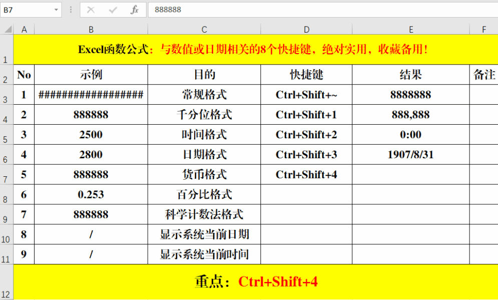Select row 10 header
This screenshot has width=498, height=300.
(7, 234)
